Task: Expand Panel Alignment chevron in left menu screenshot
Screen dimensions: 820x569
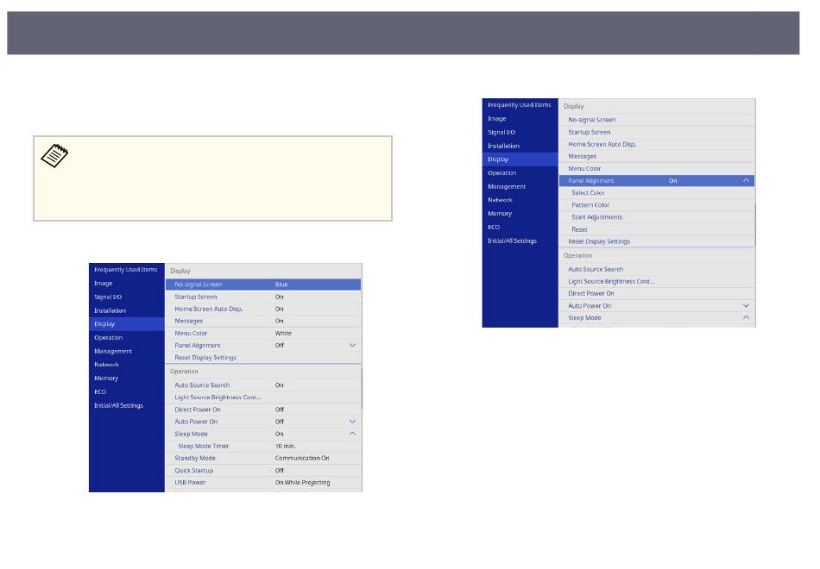Action: coord(352,345)
